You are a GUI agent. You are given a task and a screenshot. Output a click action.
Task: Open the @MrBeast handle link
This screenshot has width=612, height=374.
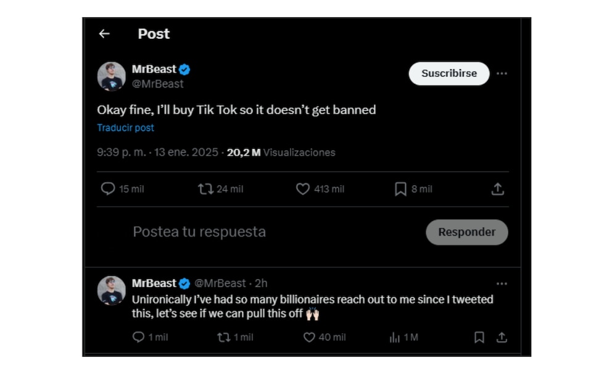(157, 84)
